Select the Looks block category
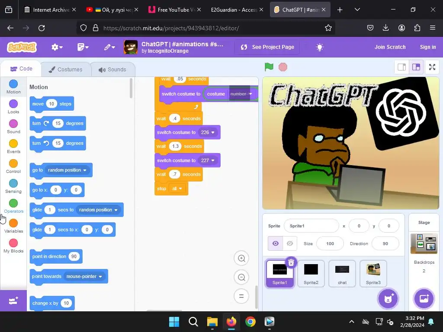 (x=13, y=107)
